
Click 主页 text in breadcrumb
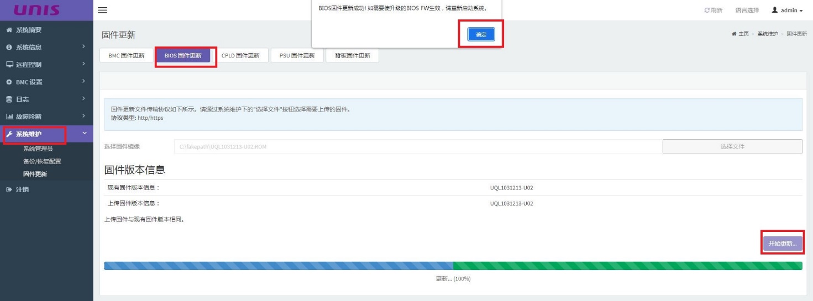[743, 34]
